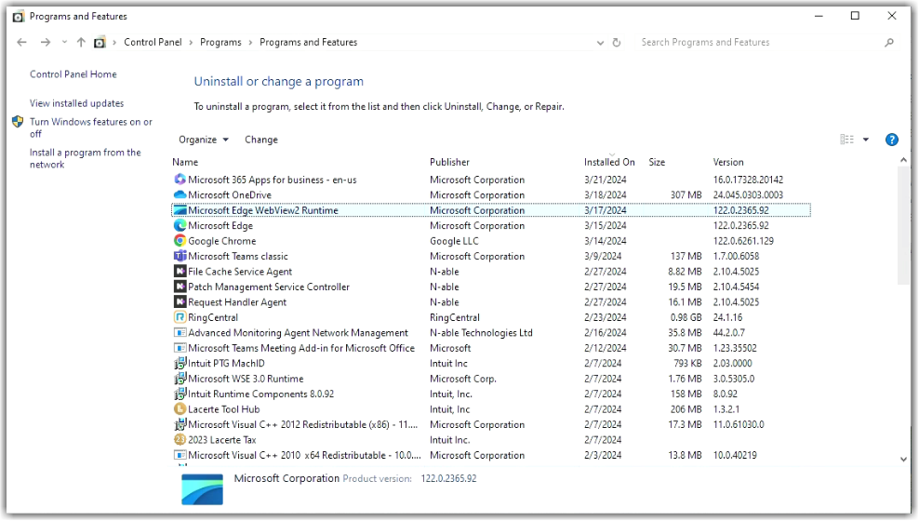Click the vertical scrollbar thumb
The image size is (919, 521).
(903, 226)
